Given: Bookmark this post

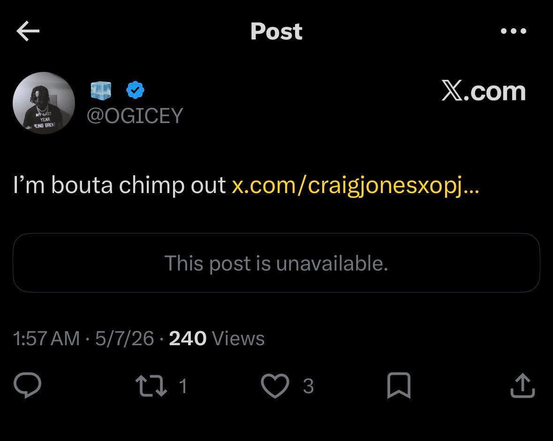Looking at the screenshot, I should (x=399, y=386).
